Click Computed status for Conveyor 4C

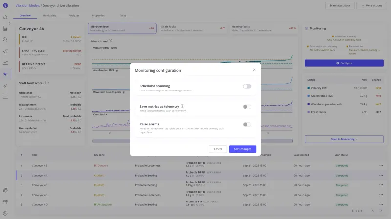342,185
